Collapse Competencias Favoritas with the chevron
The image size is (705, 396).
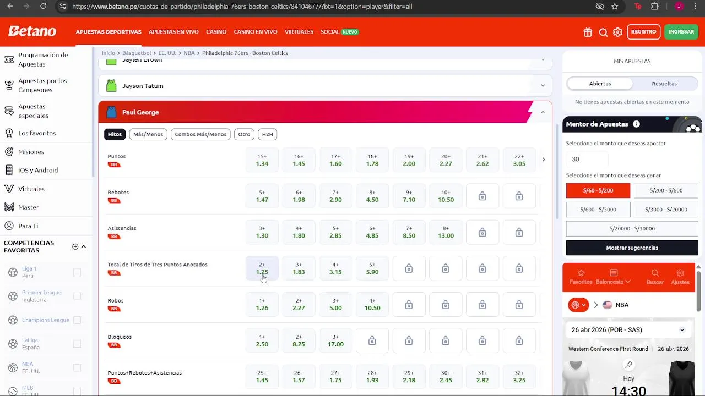[84, 246]
